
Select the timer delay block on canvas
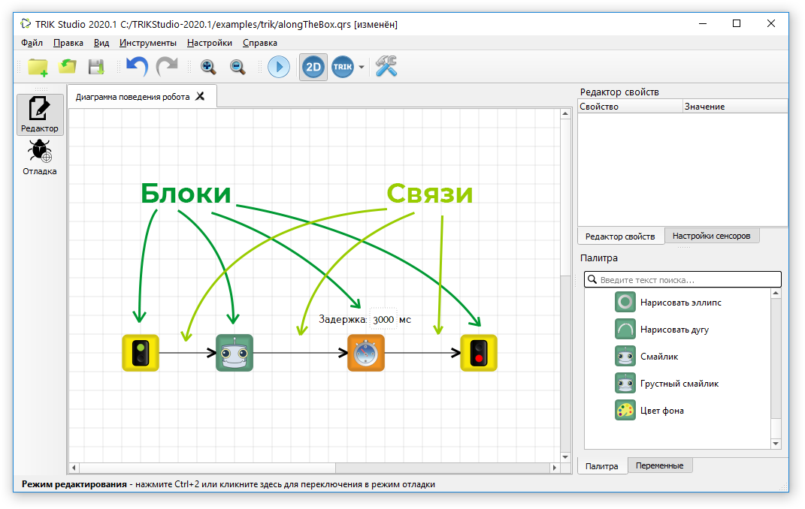point(366,353)
